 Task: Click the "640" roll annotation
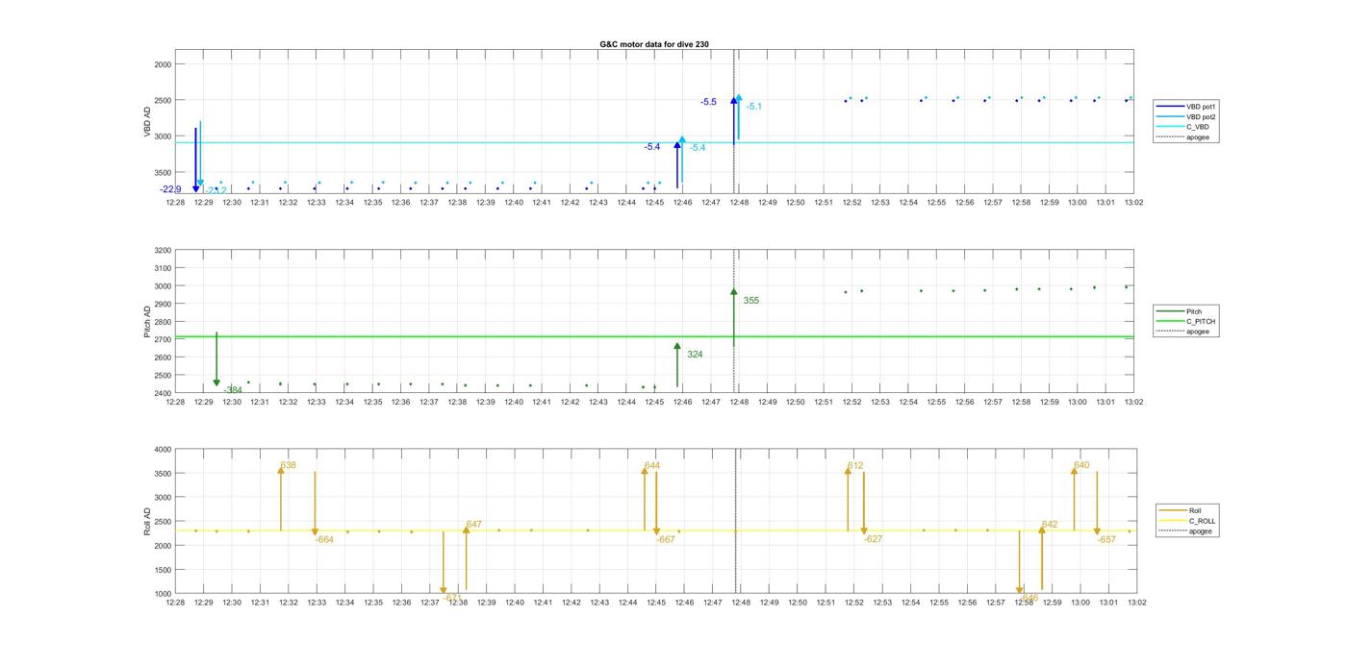1081,465
